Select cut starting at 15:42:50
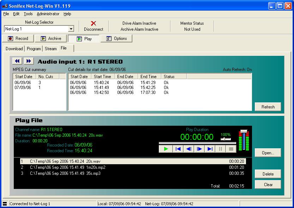Screen dimensions: 294x208 point(160,93)
